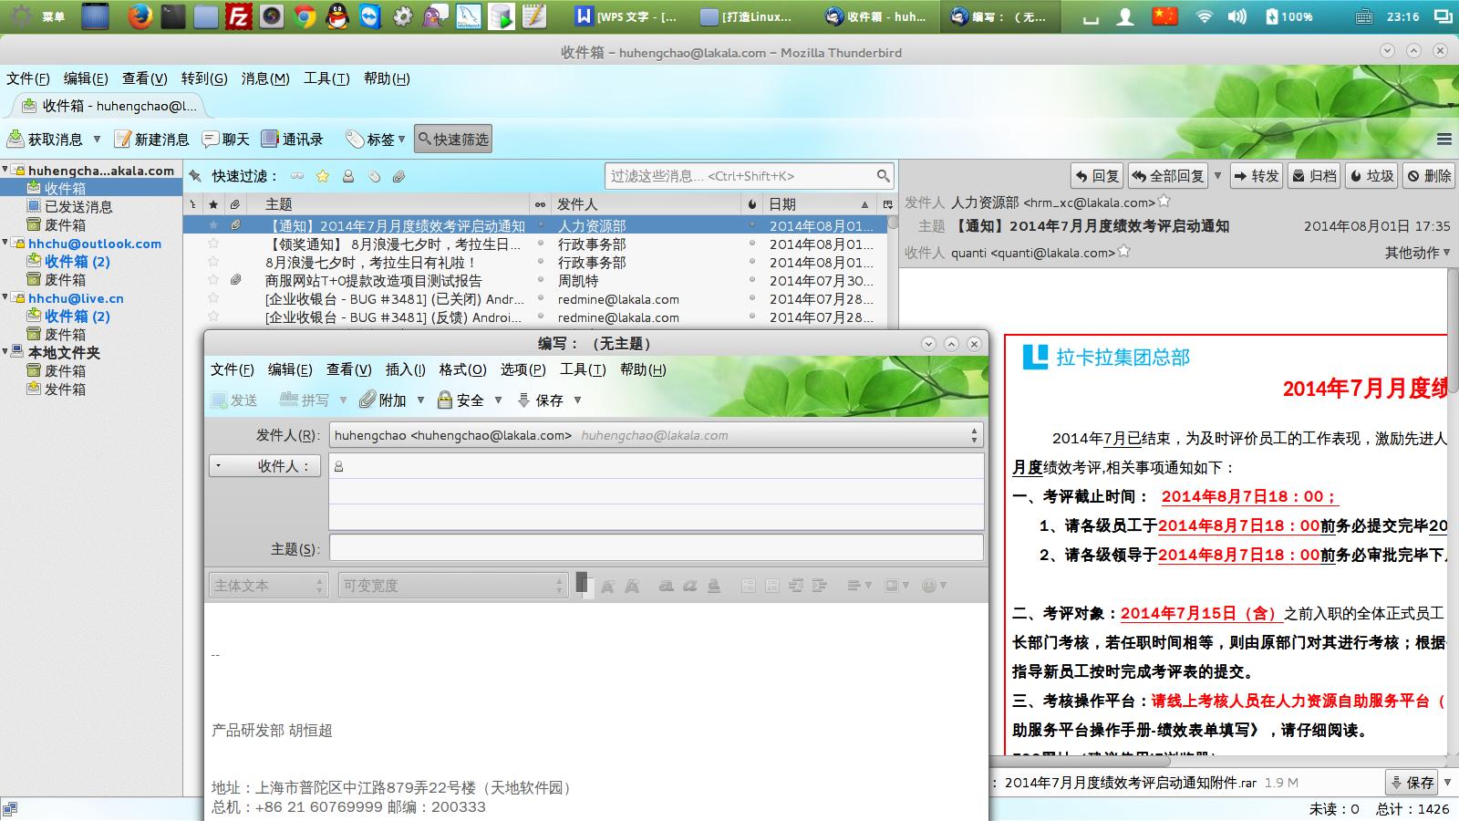
Task: Toggle the Quick Filter (快速筛选) bar button
Action: pos(453,140)
